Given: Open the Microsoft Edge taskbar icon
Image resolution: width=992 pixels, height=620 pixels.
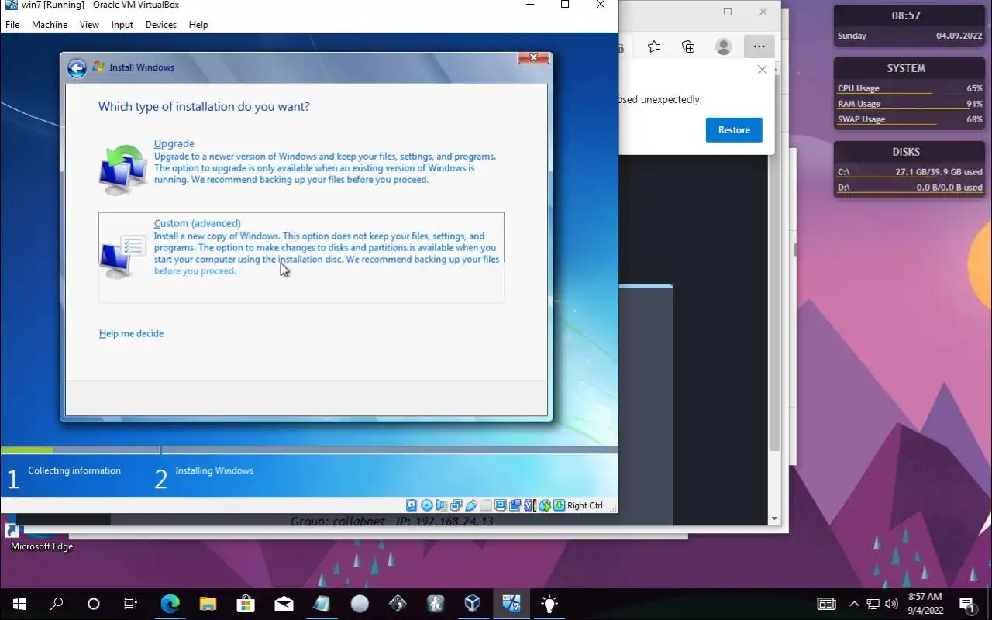Looking at the screenshot, I should point(170,603).
